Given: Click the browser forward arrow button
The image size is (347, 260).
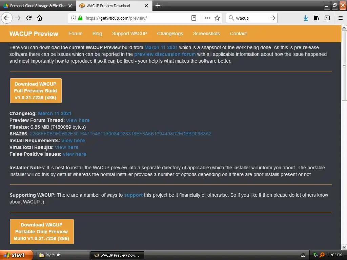Looking at the screenshot, I should pyautogui.click(x=18, y=18).
